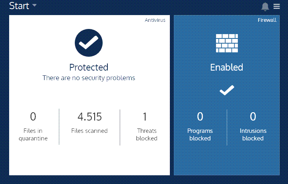This screenshot has height=184, width=288.
Task: Open the Programs blocked statistic
Action: 200,126
